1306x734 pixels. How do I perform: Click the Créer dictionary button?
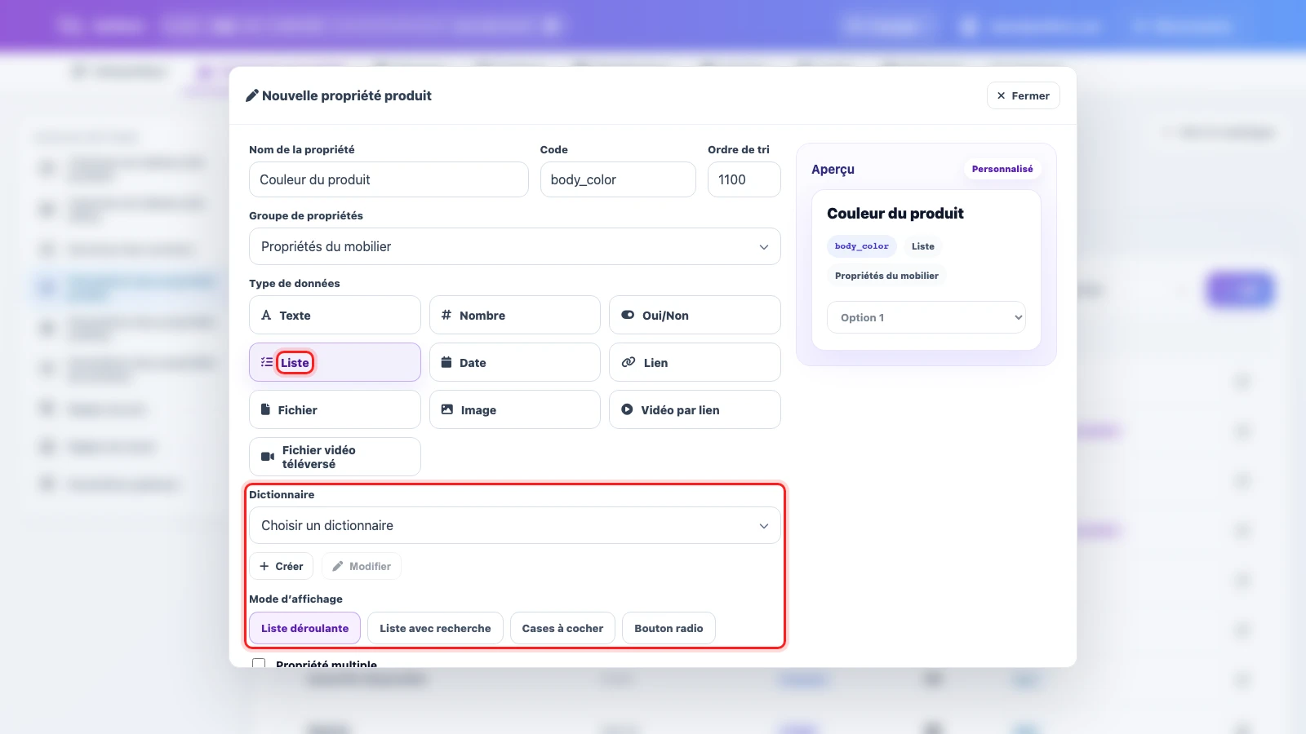coord(281,566)
